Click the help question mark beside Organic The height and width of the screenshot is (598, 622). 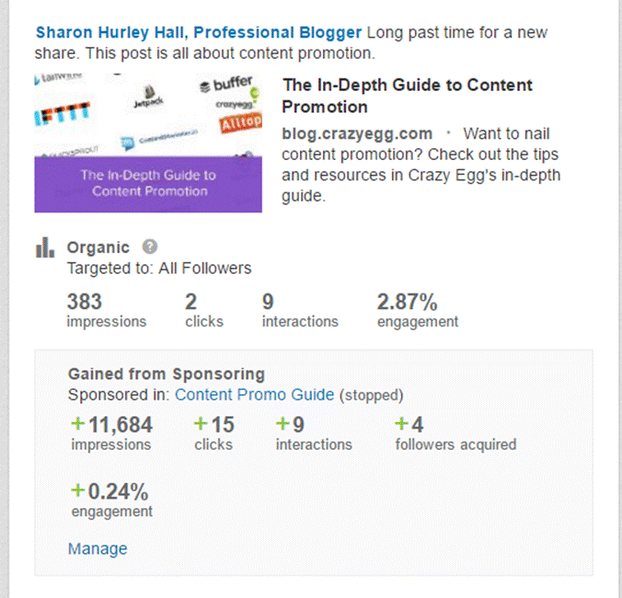point(151,247)
